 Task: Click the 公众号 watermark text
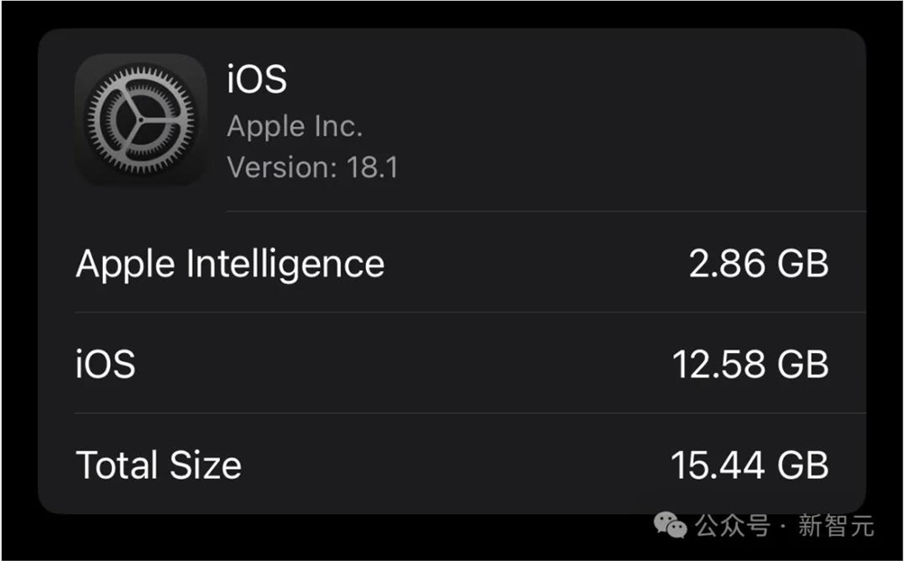click(732, 525)
